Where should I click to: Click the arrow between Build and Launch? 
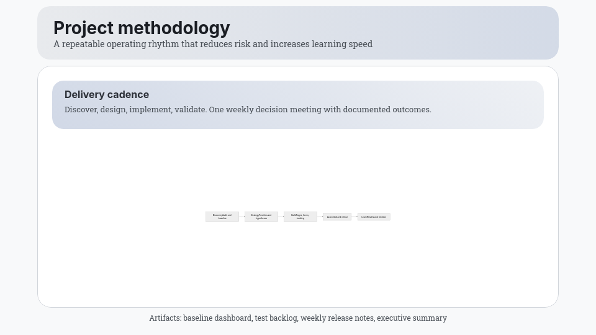point(320,217)
